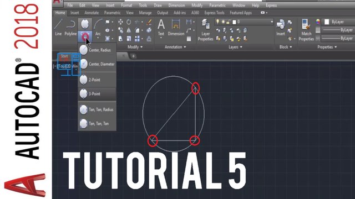This screenshot has width=355, height=199.
Task: Click the white ByLayer color swatch
Action: (327, 22)
